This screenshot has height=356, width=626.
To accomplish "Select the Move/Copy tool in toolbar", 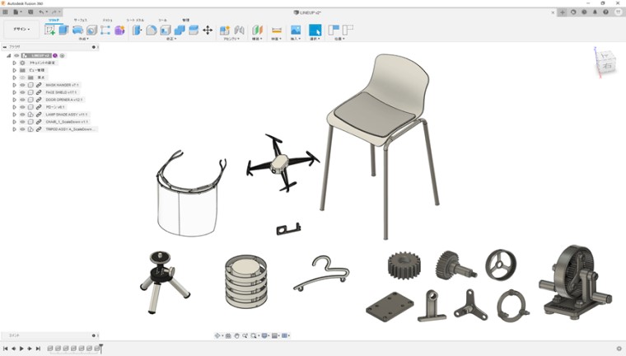I will click(x=208, y=30).
